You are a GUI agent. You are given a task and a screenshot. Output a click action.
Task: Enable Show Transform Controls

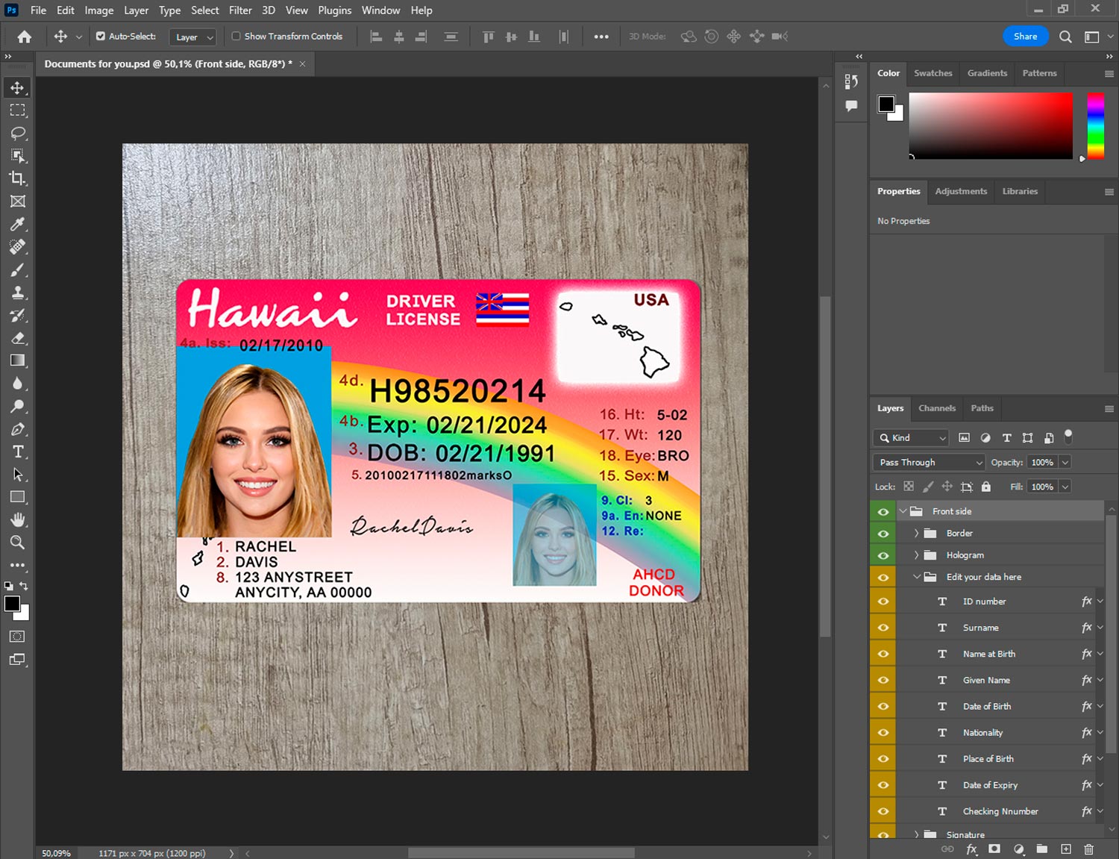coord(236,36)
